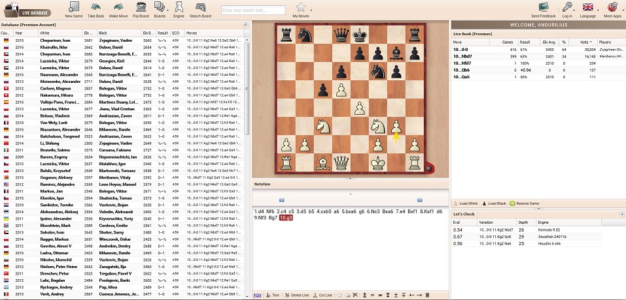
Task: Toggle the Engine icon in the toolbar
Action: (x=179, y=7)
